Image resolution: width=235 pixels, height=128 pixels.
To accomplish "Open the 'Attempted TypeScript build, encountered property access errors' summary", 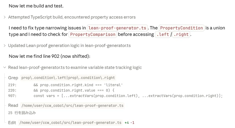I will point(72,17).
